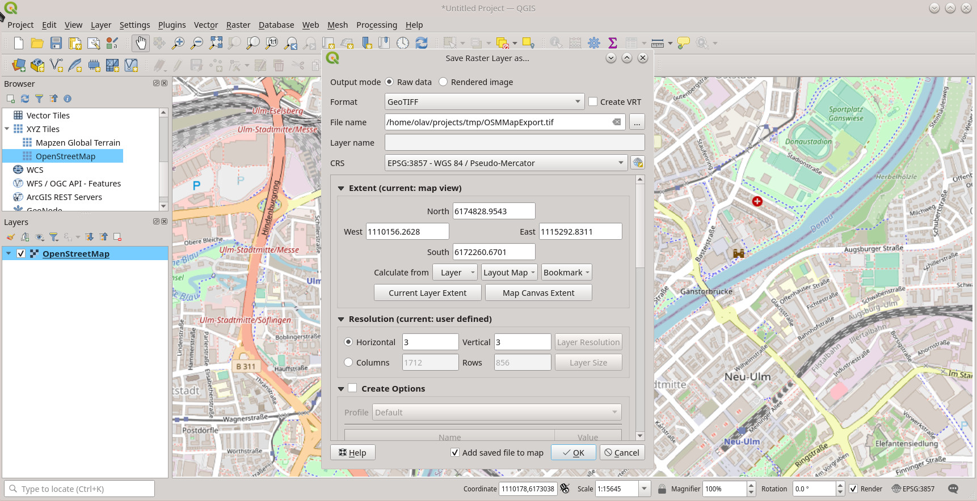Open the Temporal Controller clock icon

[403, 43]
